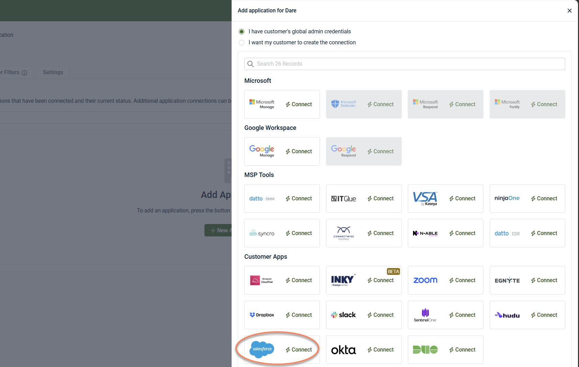Click the Salesforce logo
The height and width of the screenshot is (367, 579).
[x=262, y=349]
